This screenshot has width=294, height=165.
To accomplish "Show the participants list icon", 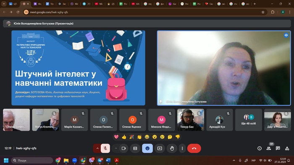I will pos(269,148).
